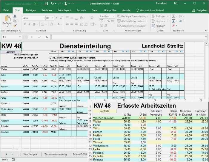Switch to Seitenlayout ribbon tab
This screenshot has height=162, width=209.
pyautogui.click(x=64, y=10)
